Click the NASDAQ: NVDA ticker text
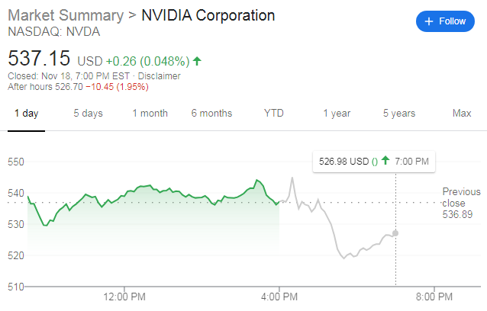Screen dimensions: 487x311 point(43,32)
